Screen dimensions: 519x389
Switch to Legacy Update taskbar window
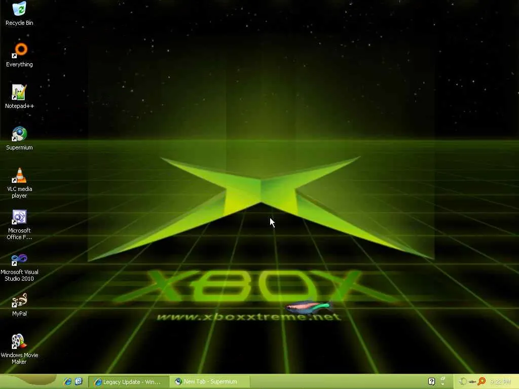[129, 382]
